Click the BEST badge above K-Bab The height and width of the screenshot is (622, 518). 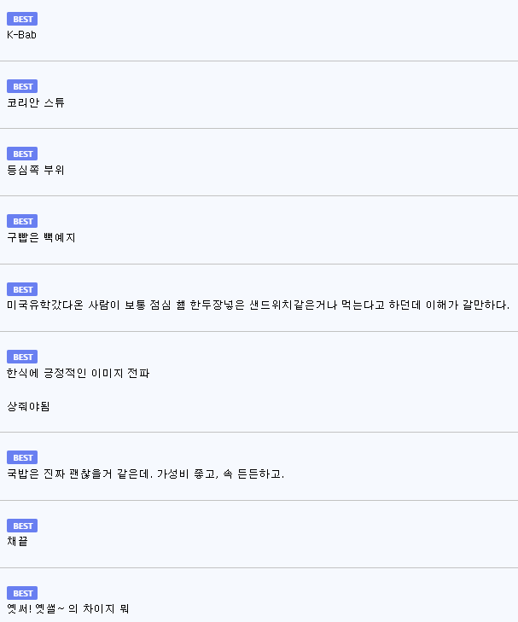(22, 19)
